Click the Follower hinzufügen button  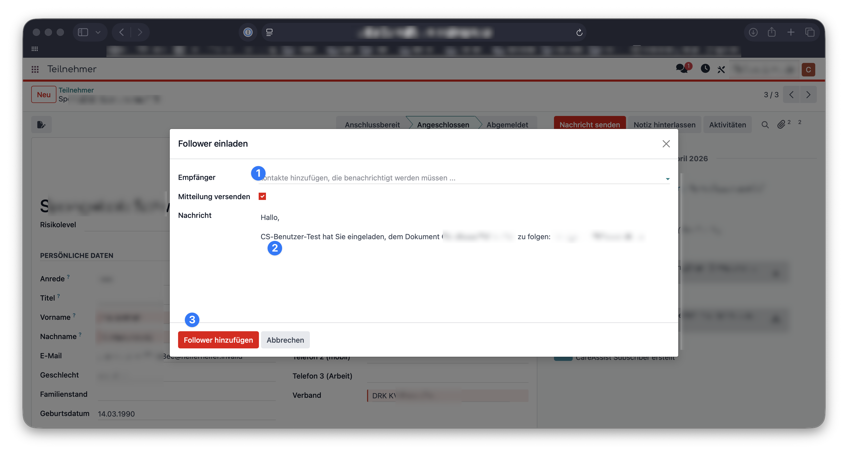(x=218, y=340)
